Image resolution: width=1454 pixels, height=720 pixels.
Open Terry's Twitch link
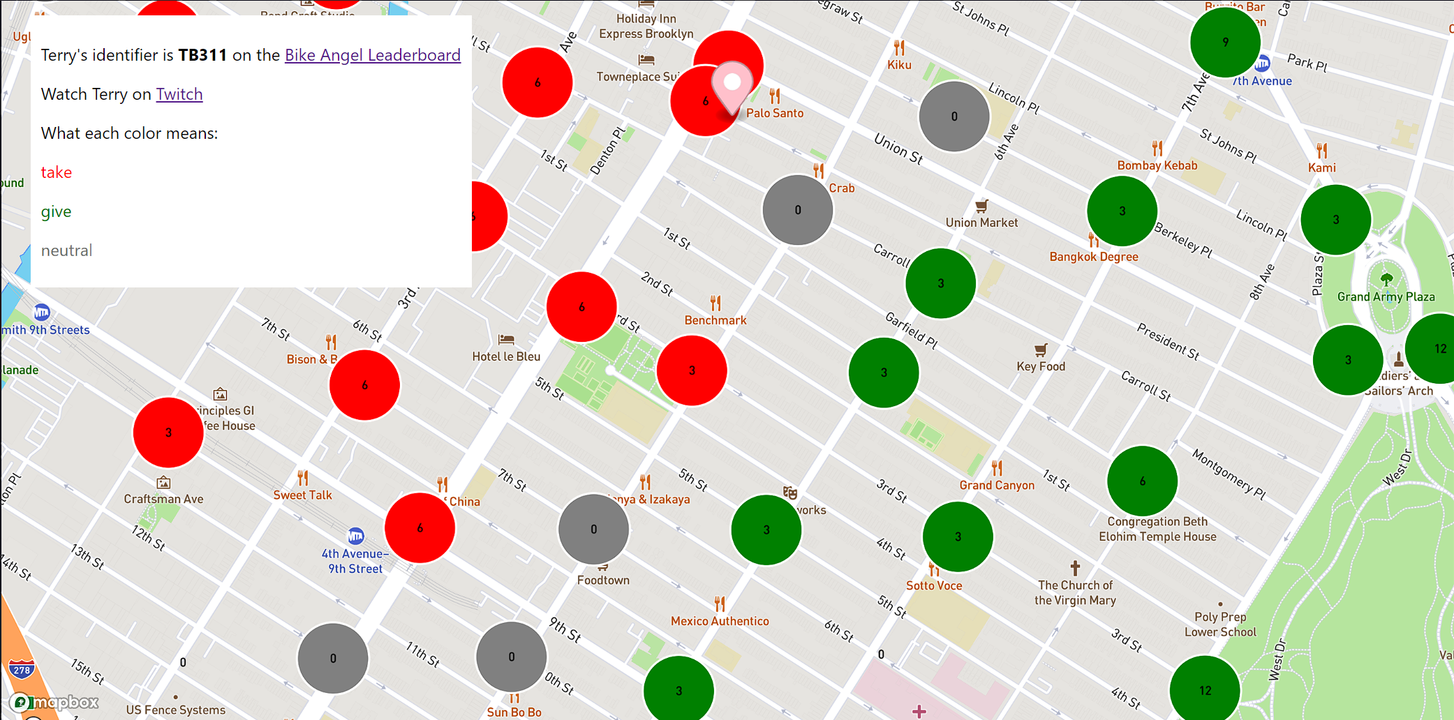tap(179, 94)
